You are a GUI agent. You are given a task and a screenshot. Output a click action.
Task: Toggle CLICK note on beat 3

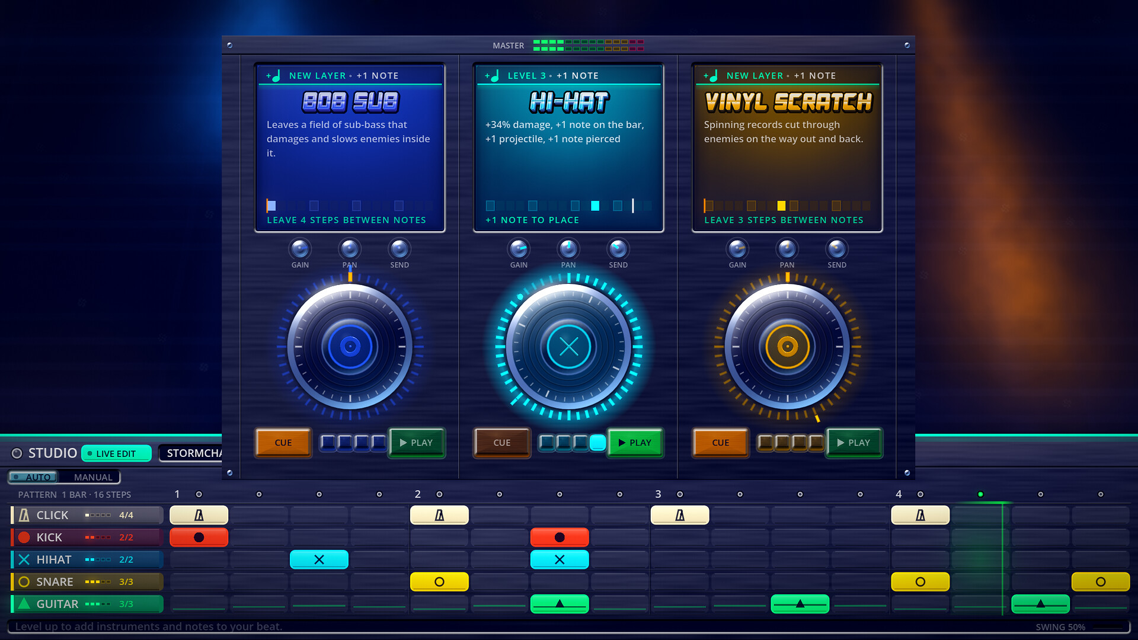[680, 515]
